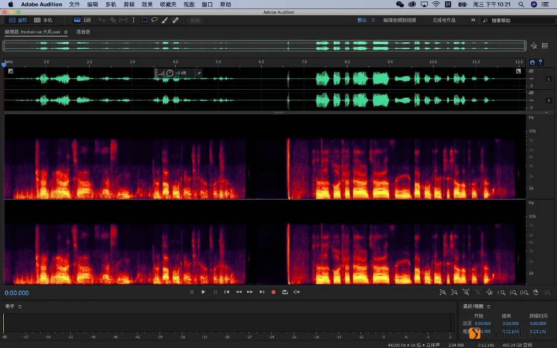Pin the HUD gain overlay

[x=199, y=73]
